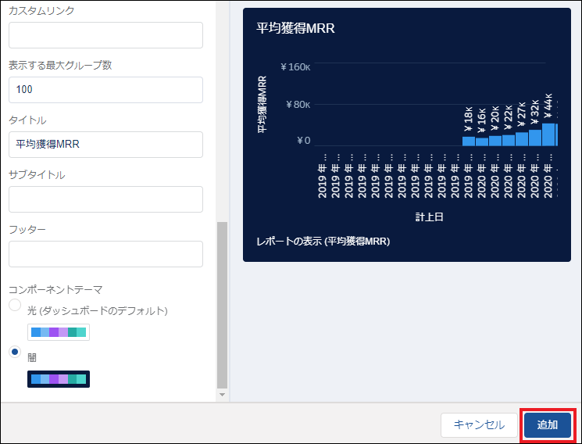This screenshot has width=582, height=444.
Task: Click the ¥160K y-axis value
Action: coord(295,67)
